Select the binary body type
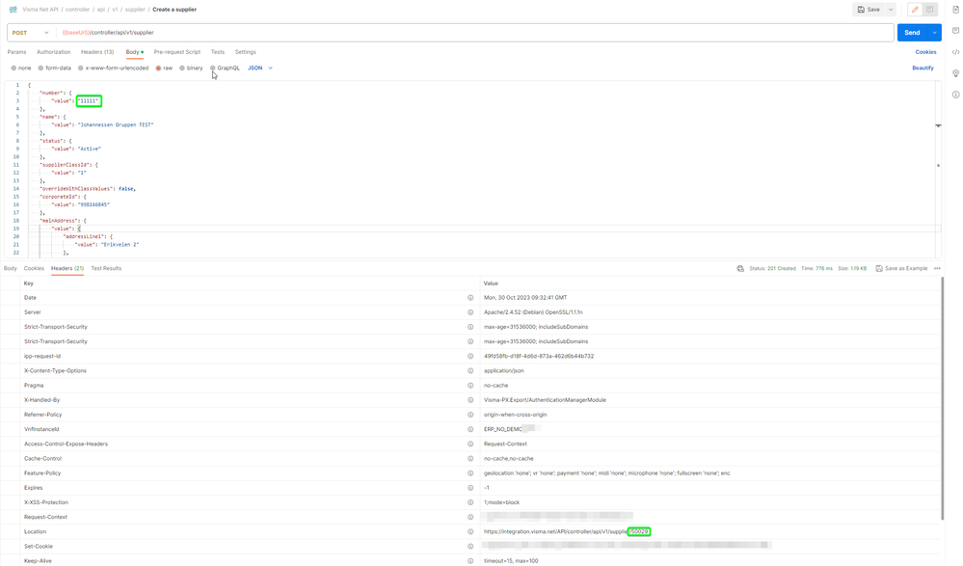Screen dimensions: 963x566 point(182,68)
